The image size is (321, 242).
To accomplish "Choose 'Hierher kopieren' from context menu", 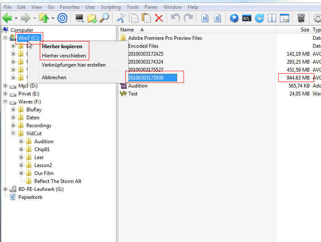I will (x=62, y=46).
